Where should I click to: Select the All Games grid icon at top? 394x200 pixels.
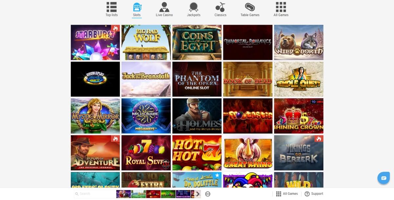[281, 7]
